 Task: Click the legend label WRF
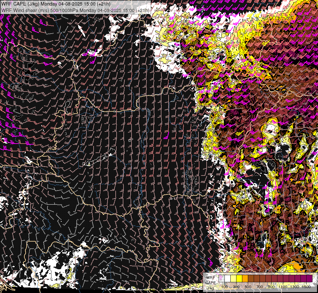pos(211,278)
